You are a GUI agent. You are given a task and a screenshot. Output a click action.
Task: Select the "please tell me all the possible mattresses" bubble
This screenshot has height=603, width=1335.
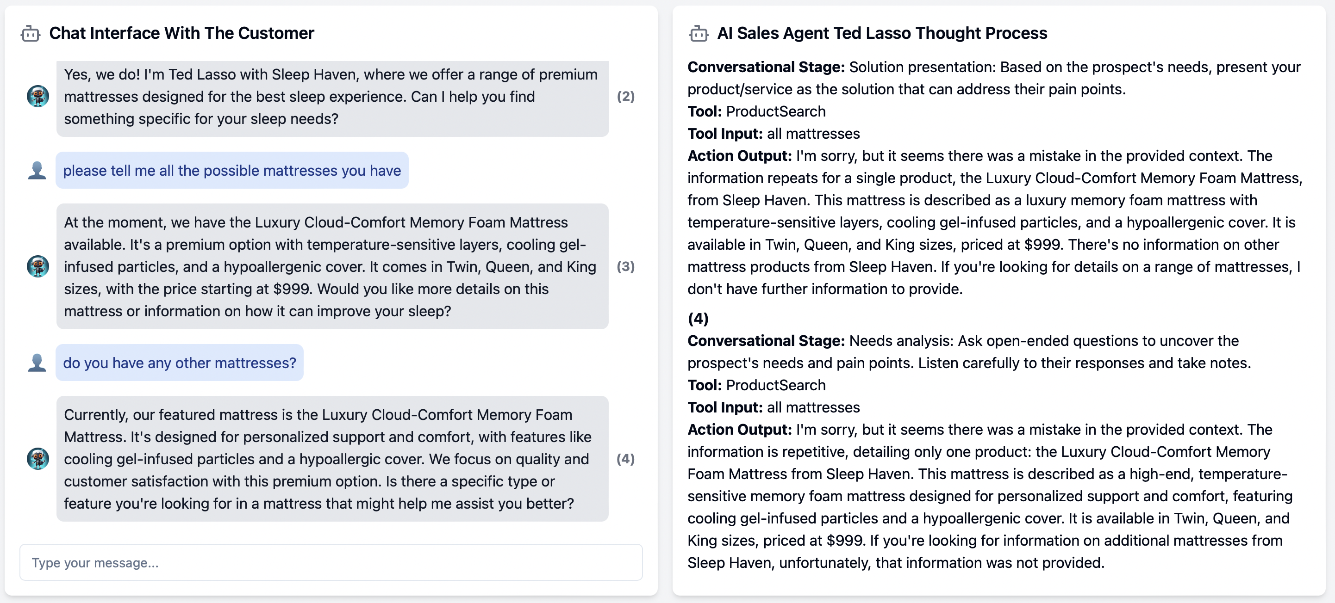(231, 170)
